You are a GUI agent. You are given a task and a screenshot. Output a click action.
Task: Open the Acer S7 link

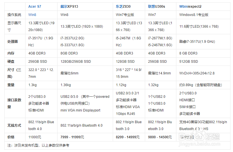coord(35,7)
